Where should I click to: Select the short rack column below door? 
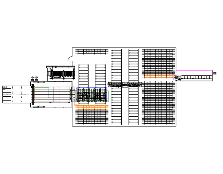tap(83, 74)
